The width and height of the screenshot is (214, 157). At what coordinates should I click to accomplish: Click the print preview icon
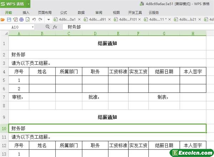coord(28,20)
